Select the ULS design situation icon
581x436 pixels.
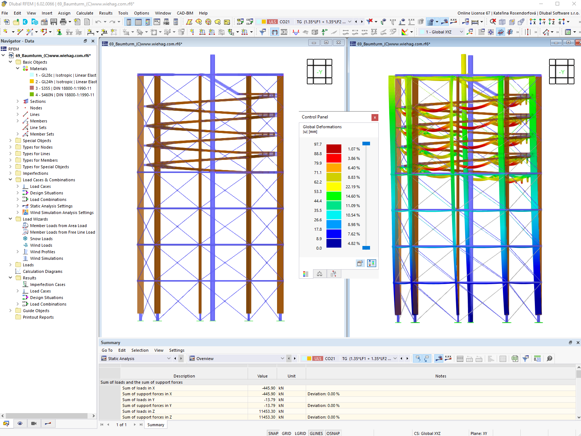[x=272, y=22]
